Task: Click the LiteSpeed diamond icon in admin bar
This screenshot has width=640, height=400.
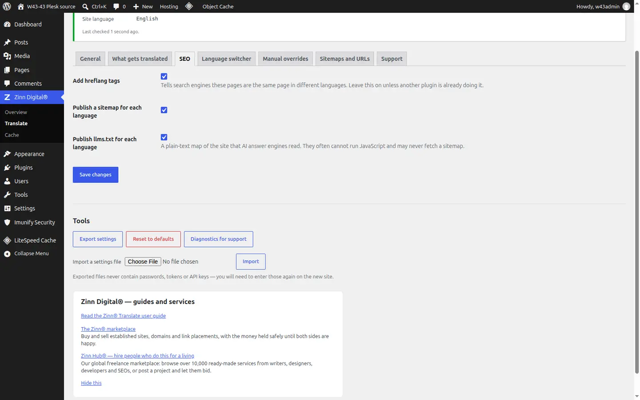Action: (x=189, y=6)
